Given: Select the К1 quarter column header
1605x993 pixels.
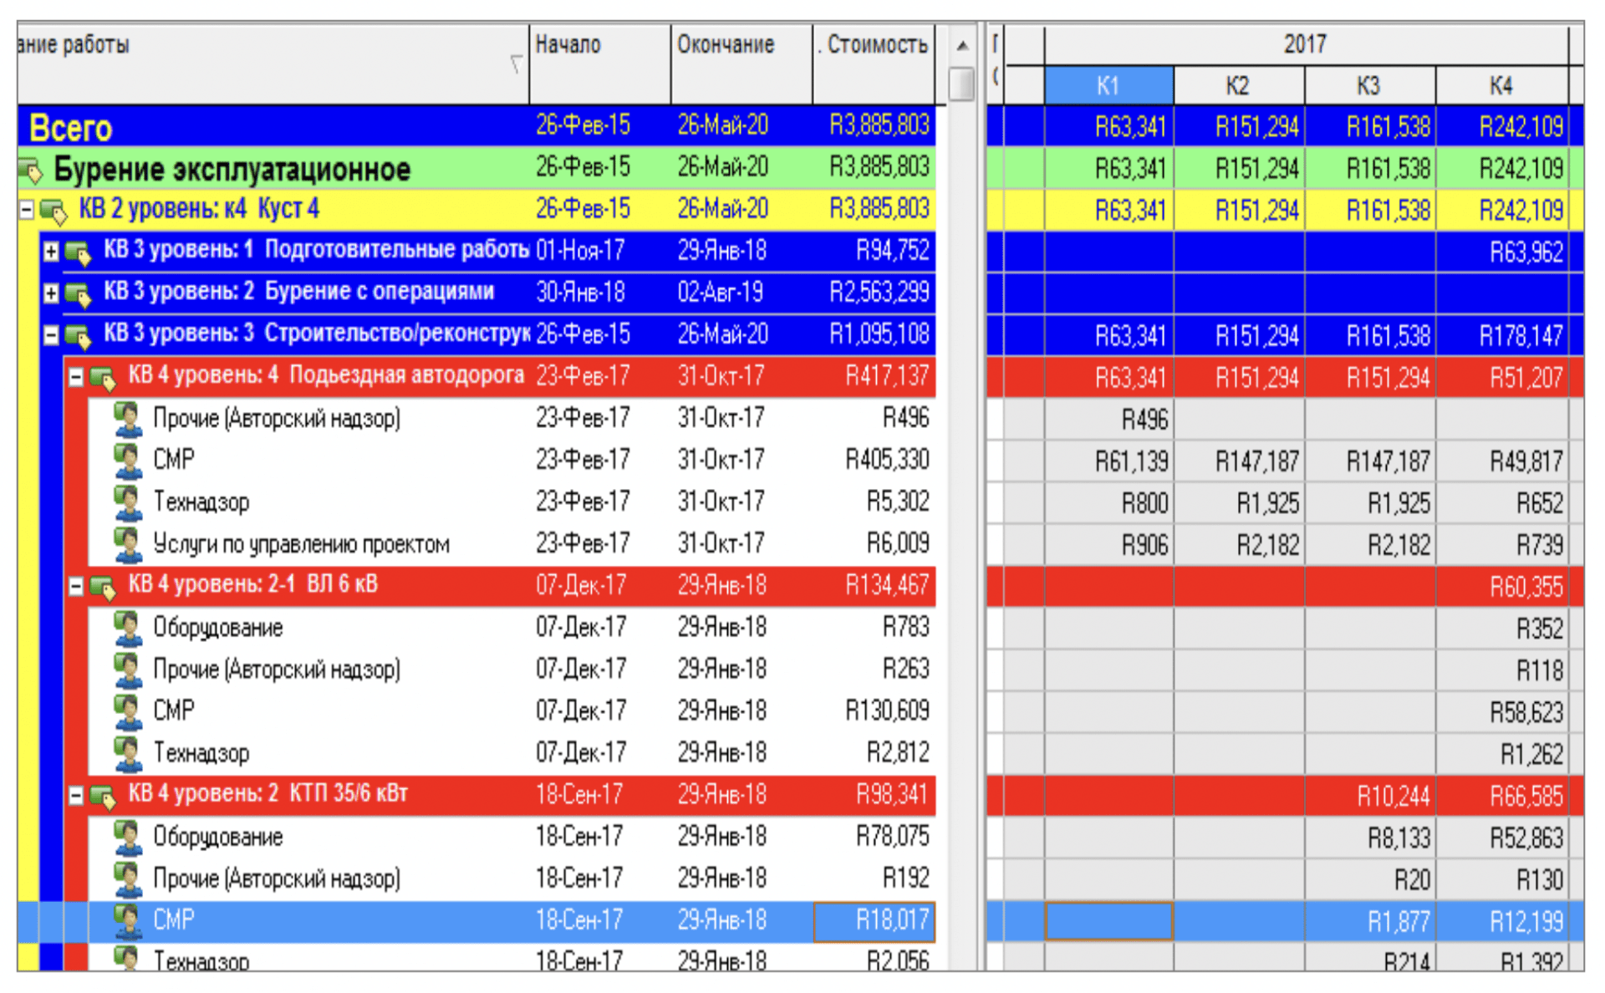Looking at the screenshot, I should [x=1108, y=85].
